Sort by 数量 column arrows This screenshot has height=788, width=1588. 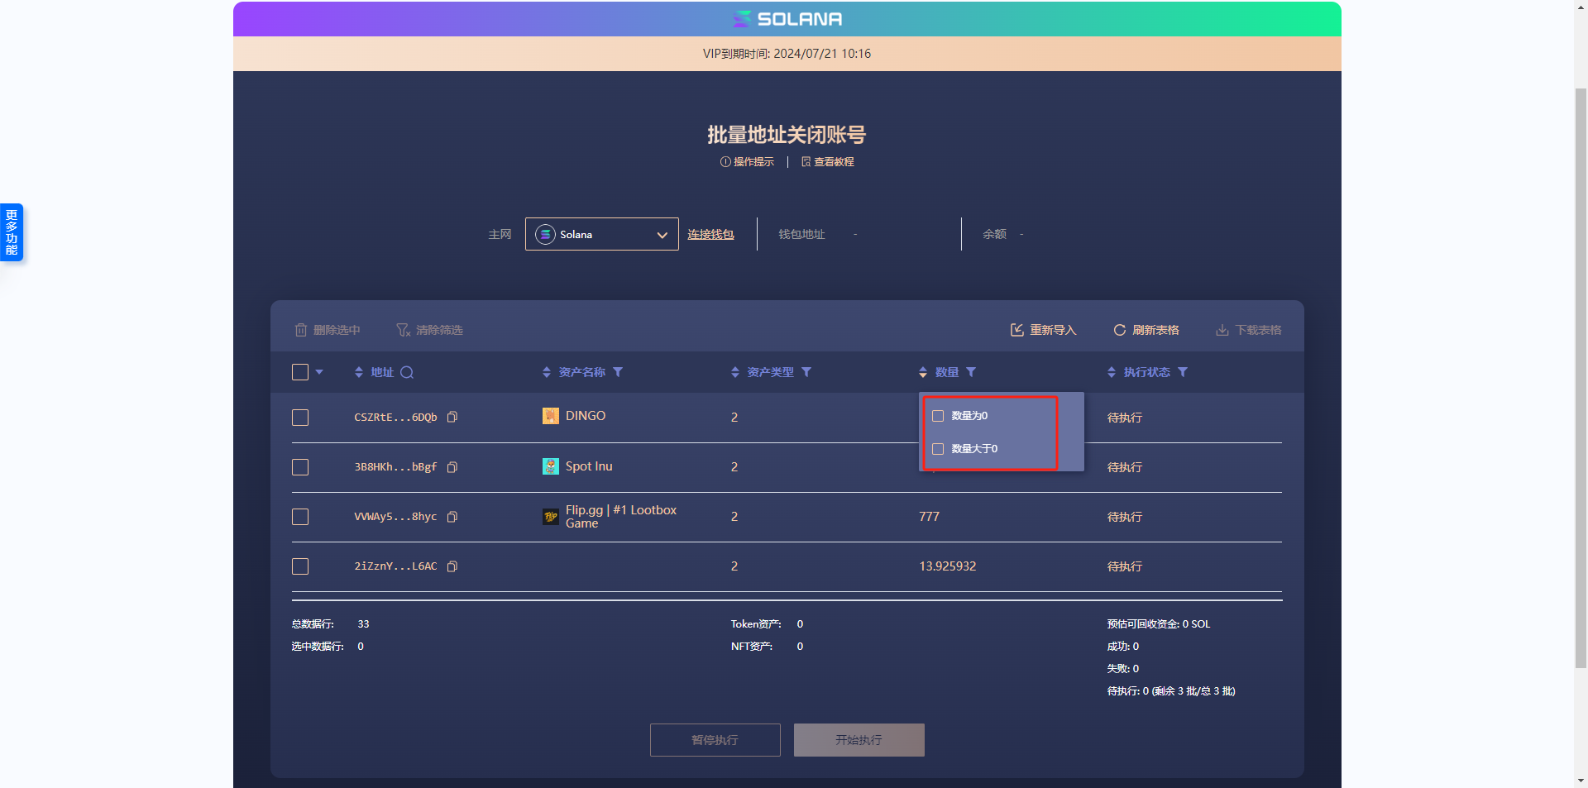tap(923, 372)
